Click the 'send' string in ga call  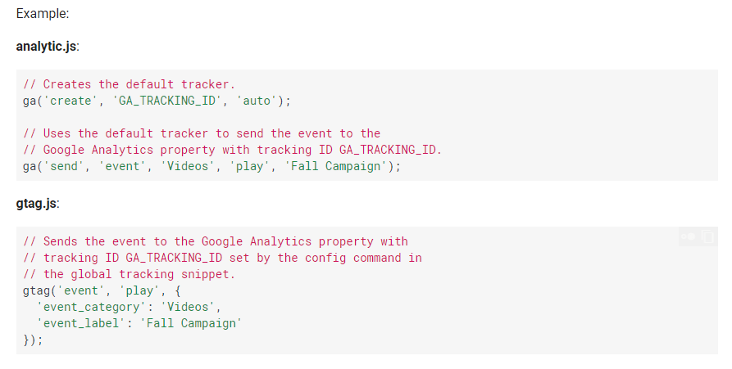tap(64, 166)
